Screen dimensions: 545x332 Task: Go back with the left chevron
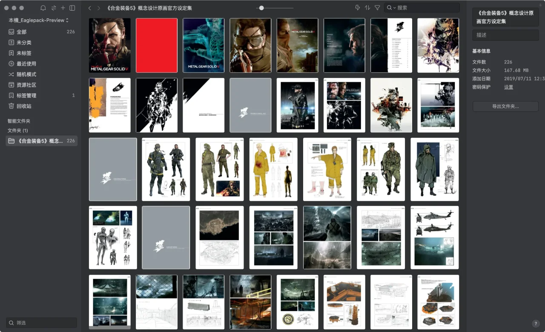90,8
